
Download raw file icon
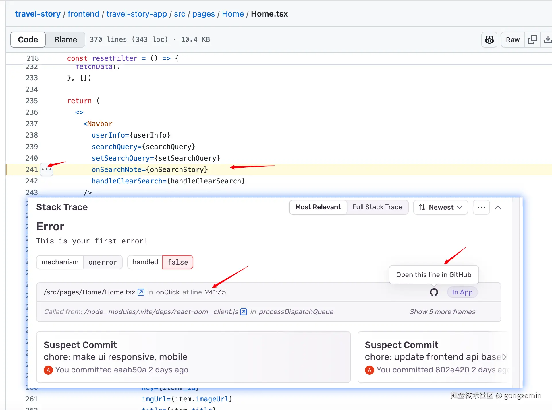point(547,40)
